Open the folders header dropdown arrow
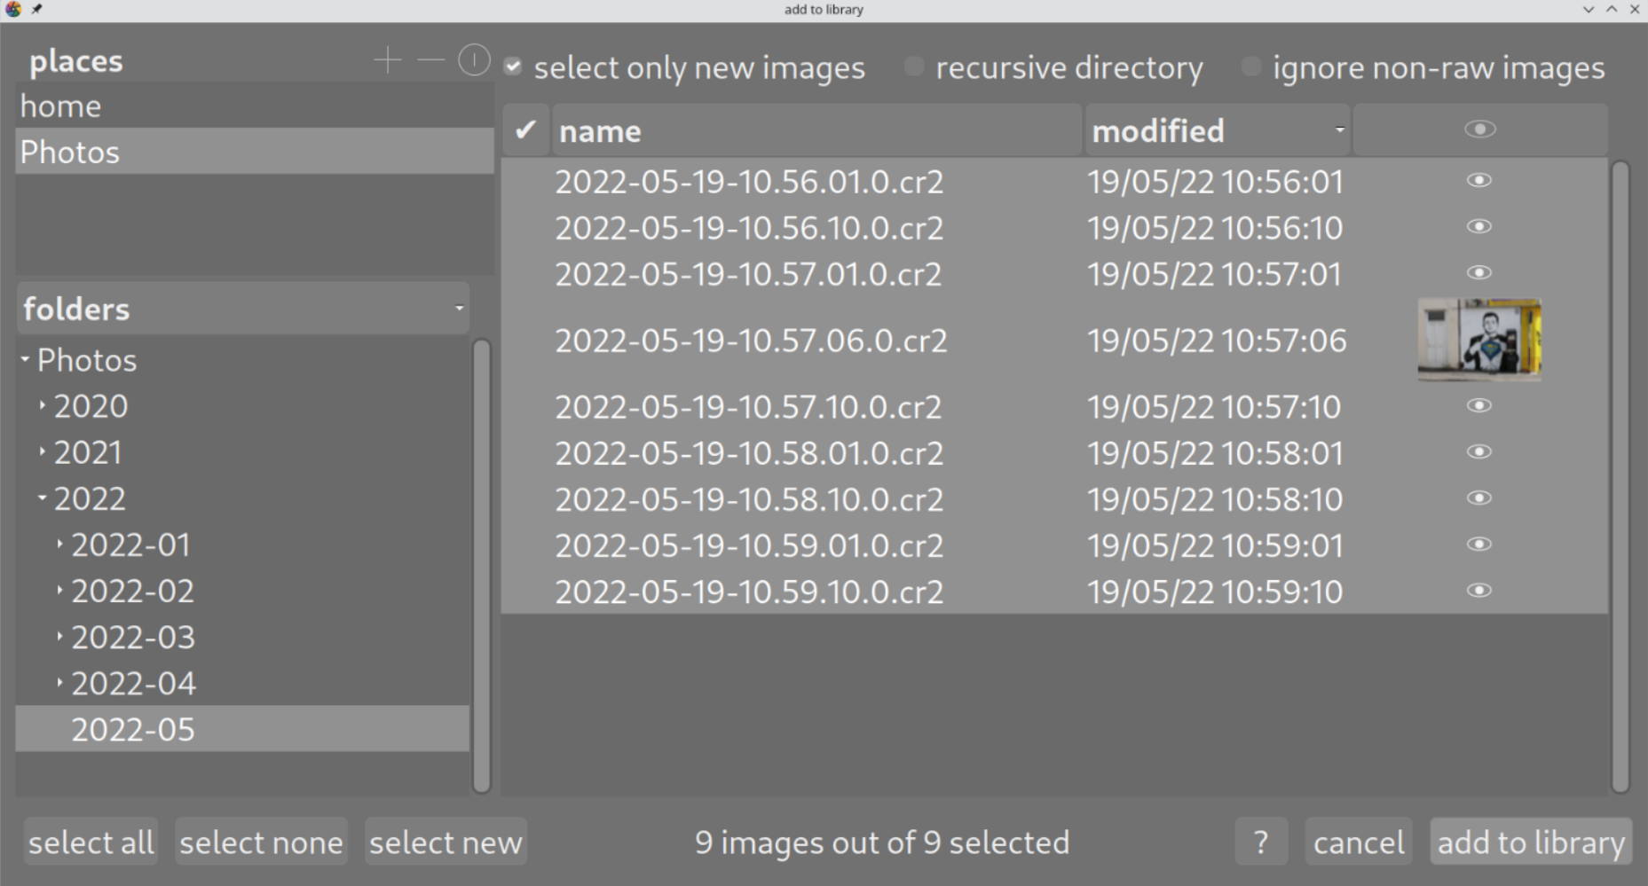 pos(459,309)
